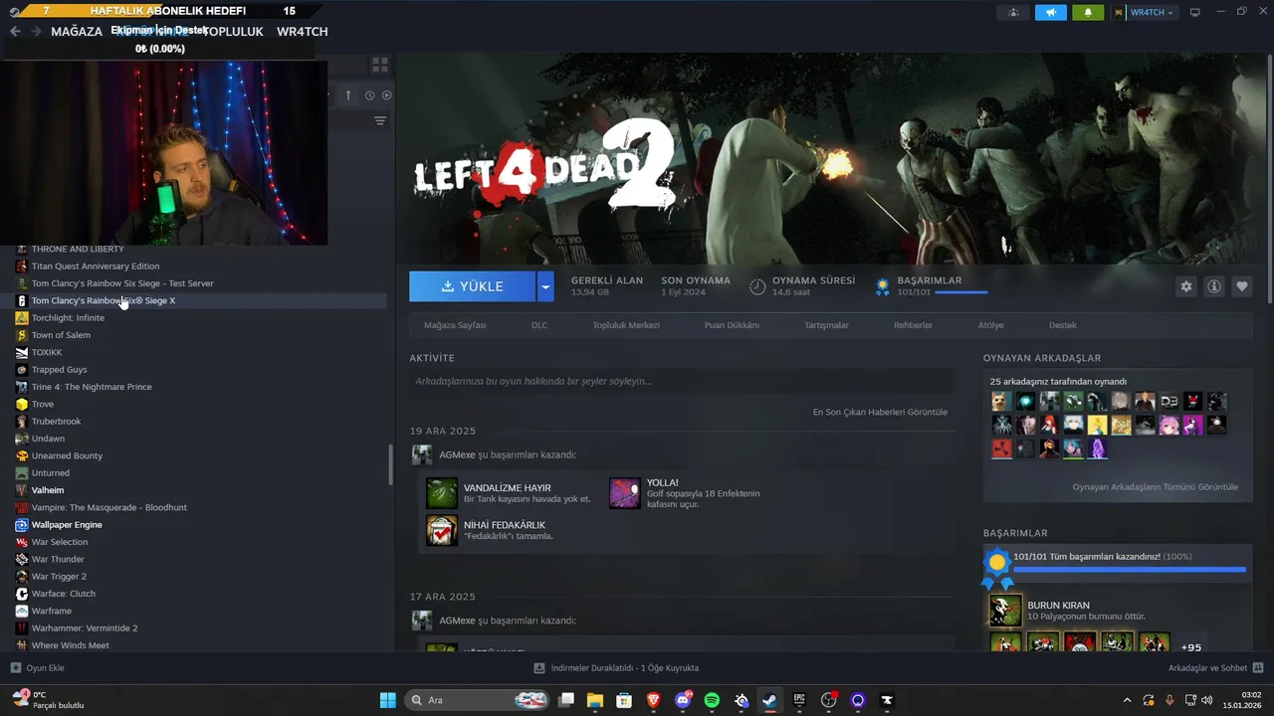Image resolution: width=1274 pixels, height=716 pixels.
Task: Toggle the recent activity clock filter
Action: click(x=369, y=95)
